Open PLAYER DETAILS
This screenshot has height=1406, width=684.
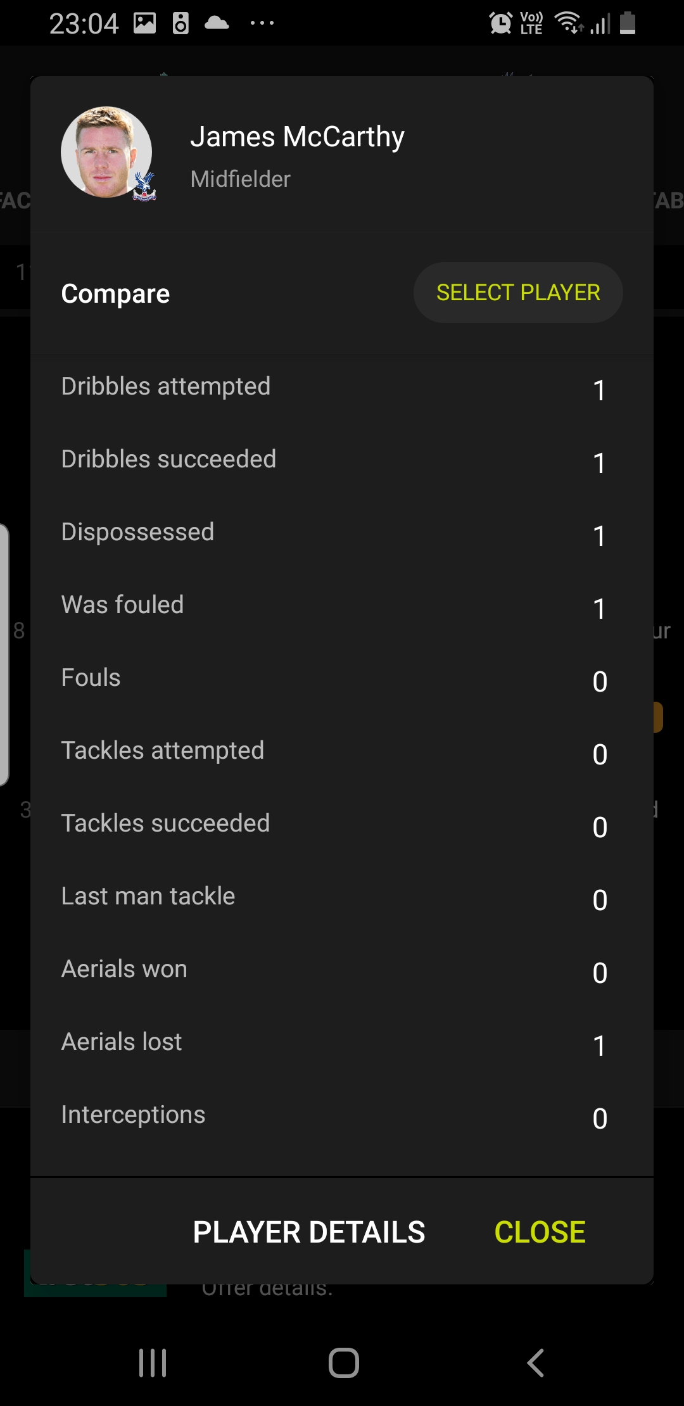[x=309, y=1232]
